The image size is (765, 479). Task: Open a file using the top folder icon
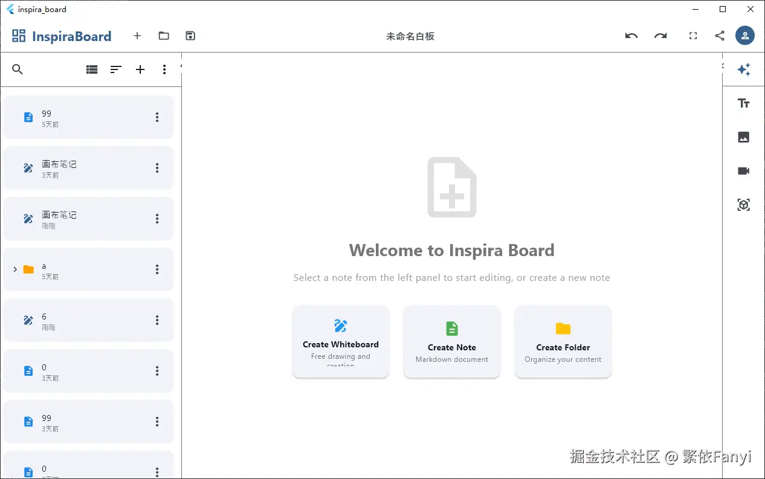point(164,36)
